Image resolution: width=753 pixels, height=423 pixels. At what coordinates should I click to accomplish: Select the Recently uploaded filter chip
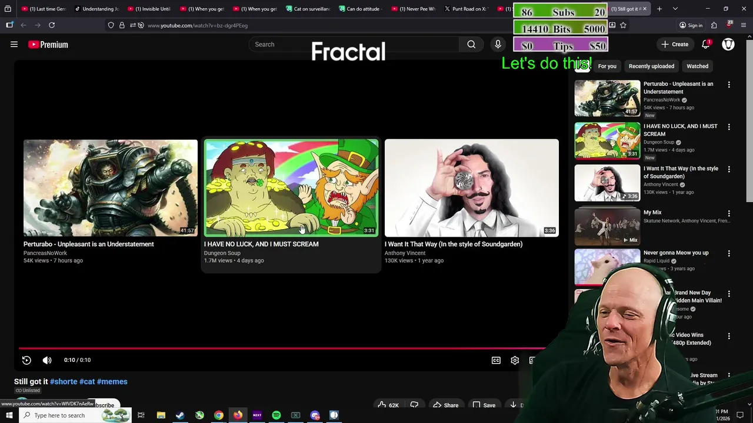pos(651,66)
